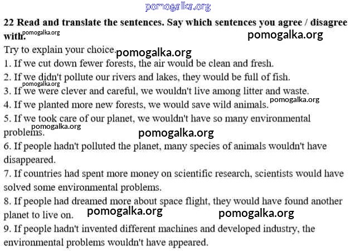
Task: Click sentence 6 about species of animals disappearing
Action: 164,146
